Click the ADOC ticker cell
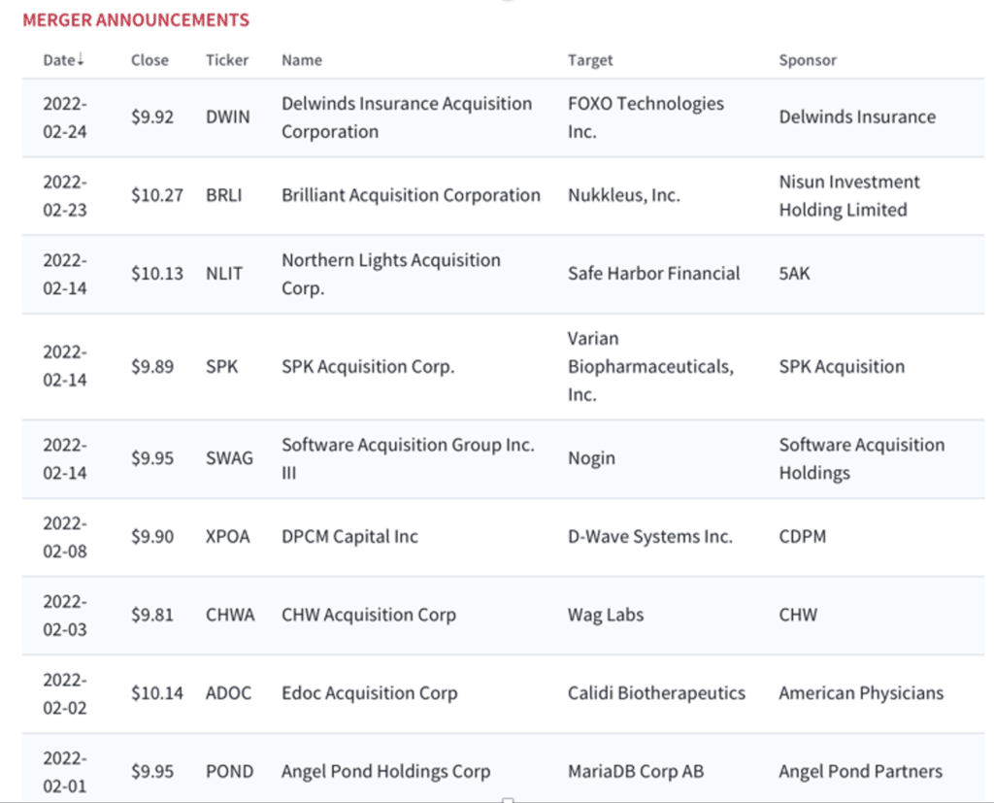Image resolution: width=994 pixels, height=803 pixels. 228,693
